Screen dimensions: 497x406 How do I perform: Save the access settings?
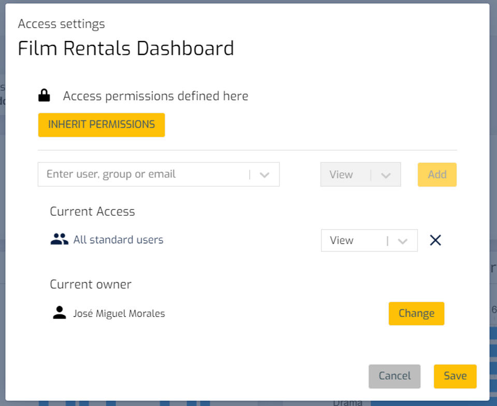[455, 376]
